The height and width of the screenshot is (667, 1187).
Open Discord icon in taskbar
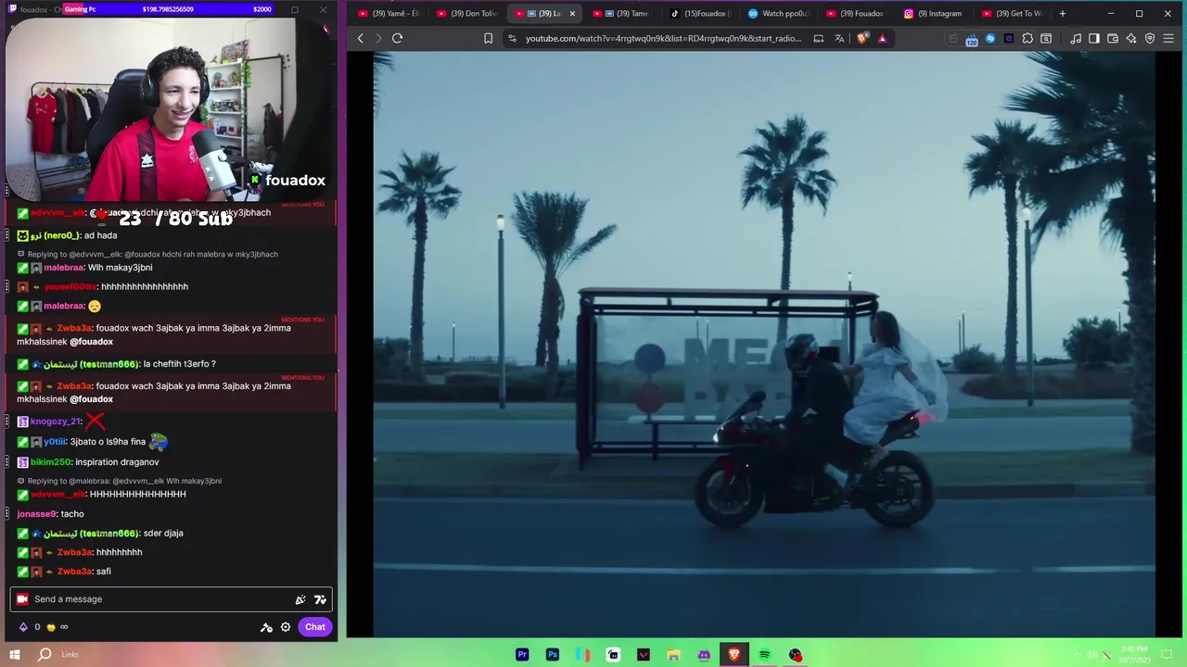pos(704,655)
